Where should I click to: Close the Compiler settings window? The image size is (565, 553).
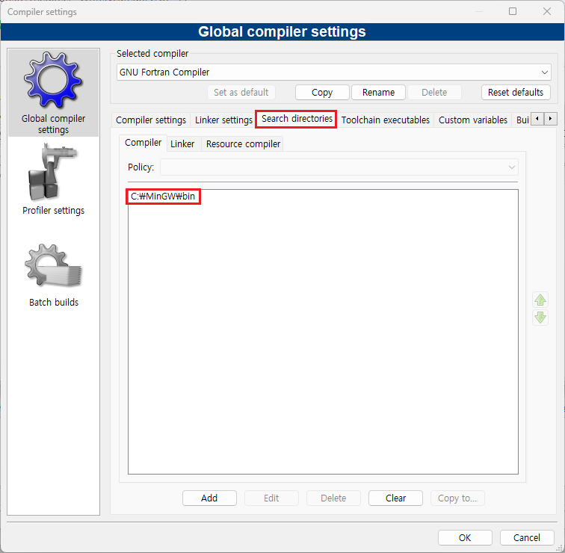[546, 11]
